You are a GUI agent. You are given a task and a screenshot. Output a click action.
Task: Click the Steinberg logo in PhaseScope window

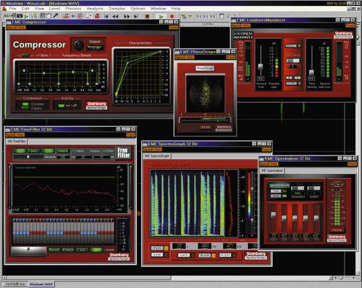tap(223, 128)
